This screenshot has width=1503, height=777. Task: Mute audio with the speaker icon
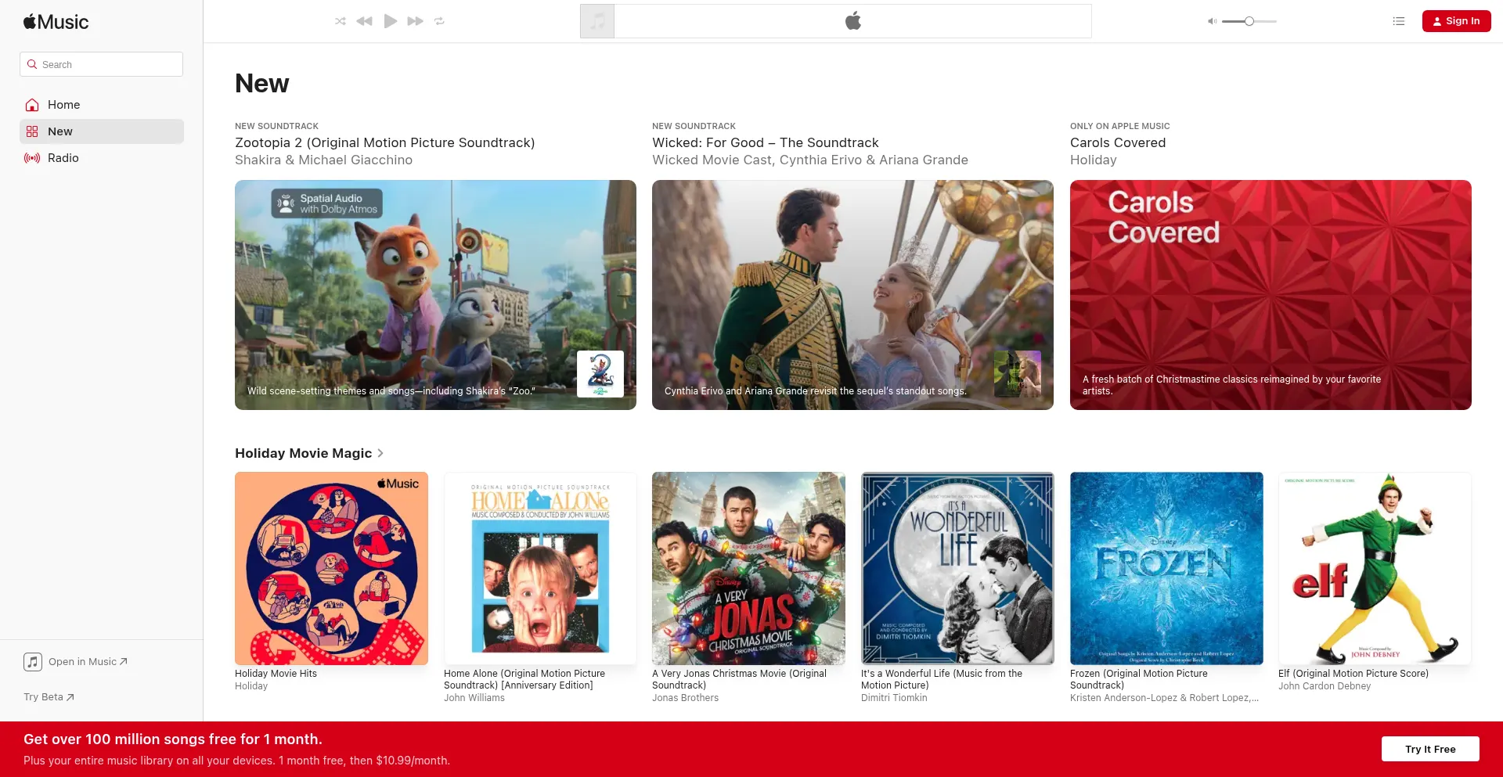1212,21
